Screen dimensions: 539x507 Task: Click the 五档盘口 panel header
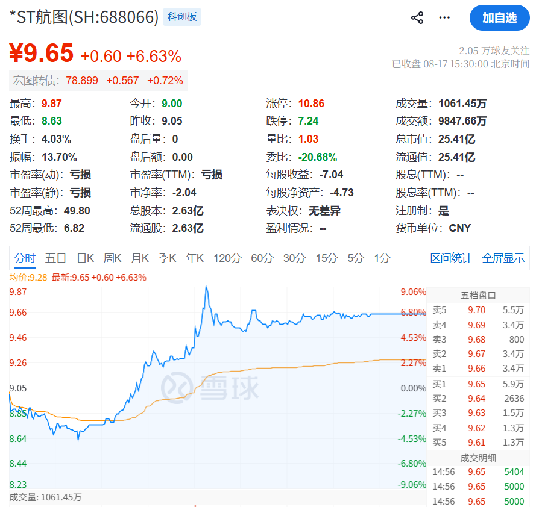pos(478,295)
